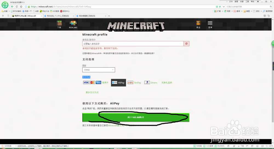Switch to the 我的经验_个人中心 tab
Image resolution: width=274 pixels, height=149 pixels.
(x=59, y=16)
